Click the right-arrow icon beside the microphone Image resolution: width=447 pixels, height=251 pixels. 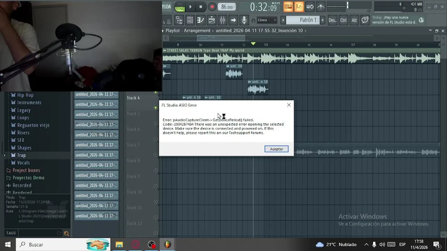(233, 20)
